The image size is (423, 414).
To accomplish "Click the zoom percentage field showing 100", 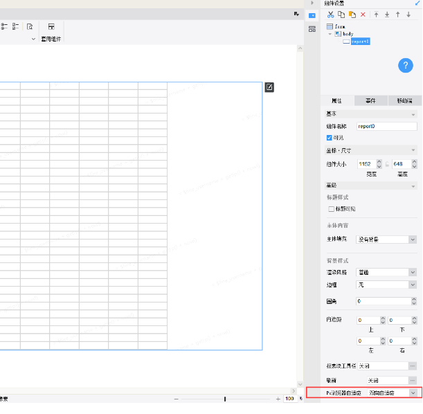I will [290, 399].
